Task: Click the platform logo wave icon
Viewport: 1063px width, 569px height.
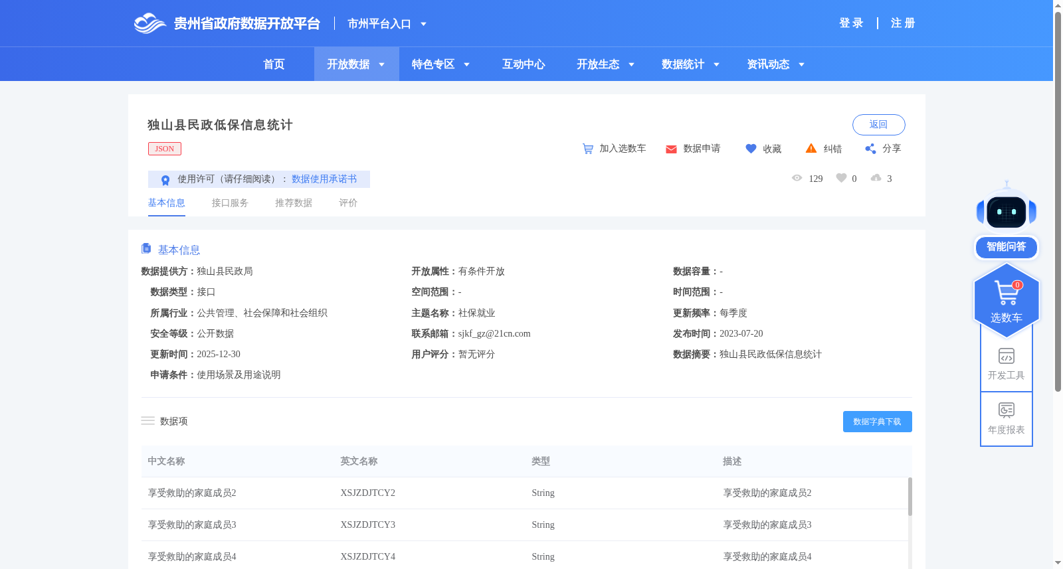Action: (x=149, y=23)
